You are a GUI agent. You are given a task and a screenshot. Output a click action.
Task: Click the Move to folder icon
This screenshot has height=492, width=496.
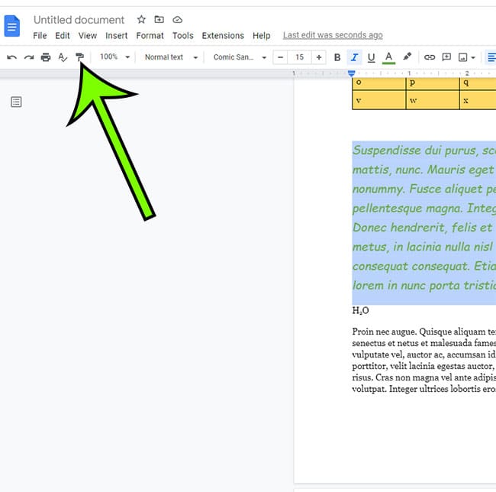159,20
